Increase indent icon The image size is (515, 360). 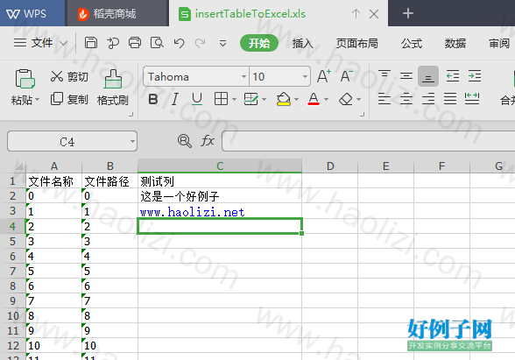pos(475,76)
